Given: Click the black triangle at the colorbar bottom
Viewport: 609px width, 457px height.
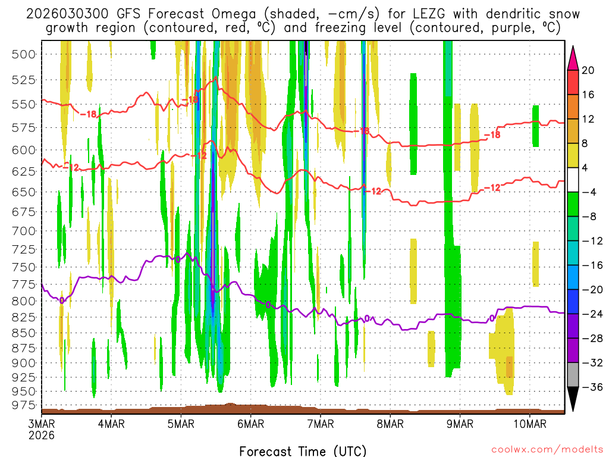Looking at the screenshot, I should coord(573,399).
